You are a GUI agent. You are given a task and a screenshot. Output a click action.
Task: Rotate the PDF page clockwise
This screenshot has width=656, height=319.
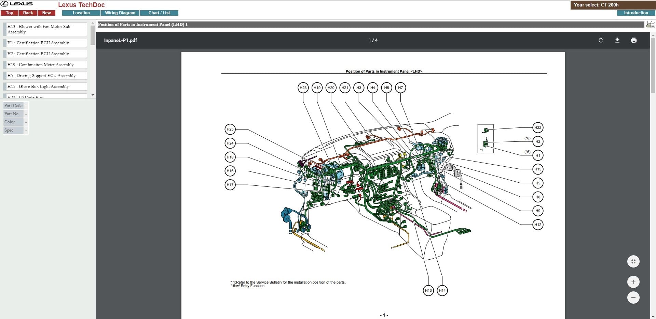(x=601, y=40)
